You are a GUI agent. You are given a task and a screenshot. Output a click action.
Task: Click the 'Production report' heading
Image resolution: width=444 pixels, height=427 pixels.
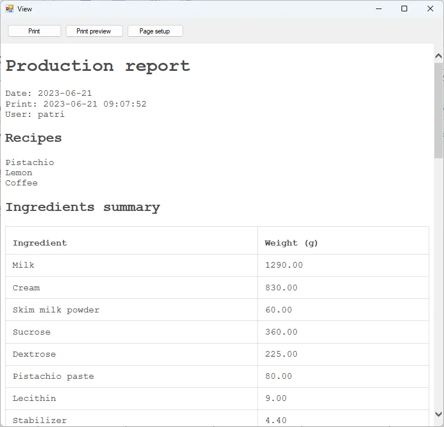[98, 66]
